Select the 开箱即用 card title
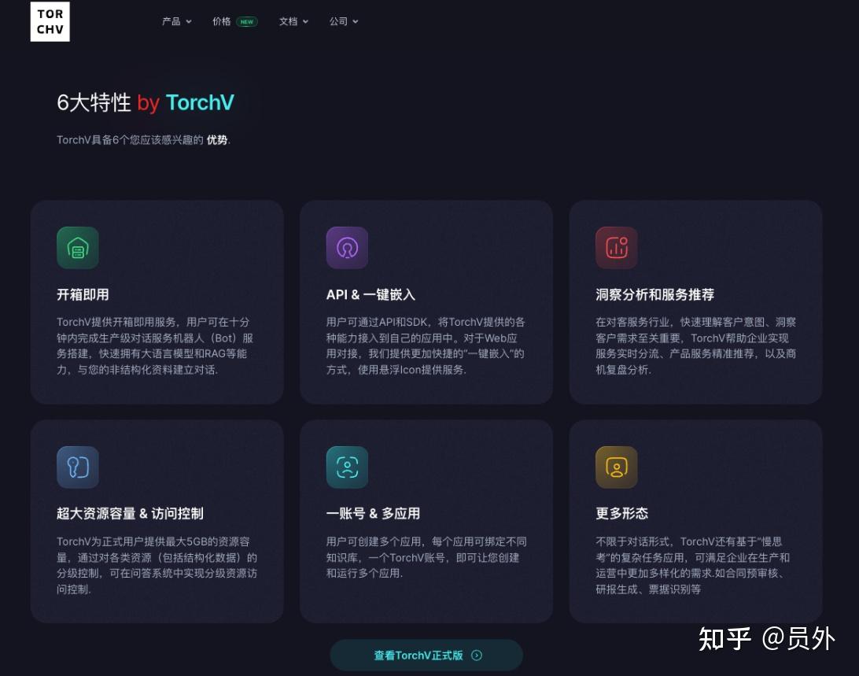 (83, 294)
